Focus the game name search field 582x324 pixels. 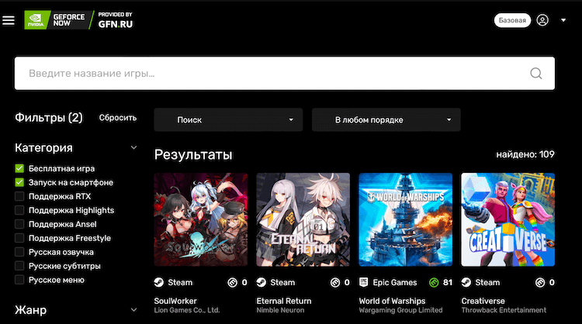(285, 74)
